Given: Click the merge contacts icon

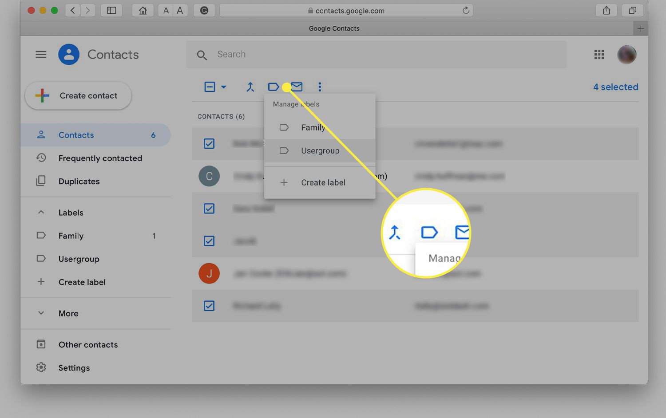Looking at the screenshot, I should pyautogui.click(x=250, y=87).
